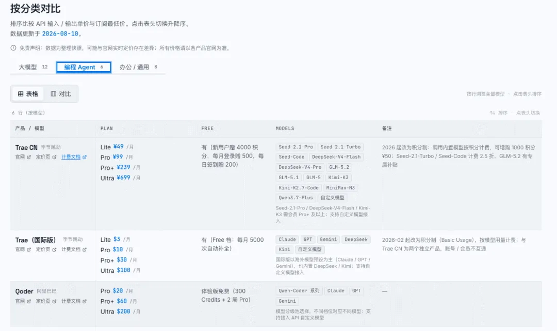
Task: Click the 产品 / 模型 column header
Action: (x=30, y=128)
